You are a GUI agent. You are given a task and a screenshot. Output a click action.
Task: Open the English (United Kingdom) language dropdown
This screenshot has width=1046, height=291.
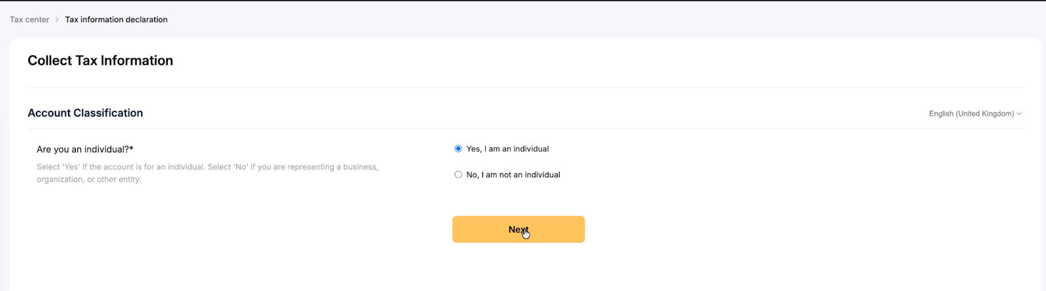[x=971, y=114]
